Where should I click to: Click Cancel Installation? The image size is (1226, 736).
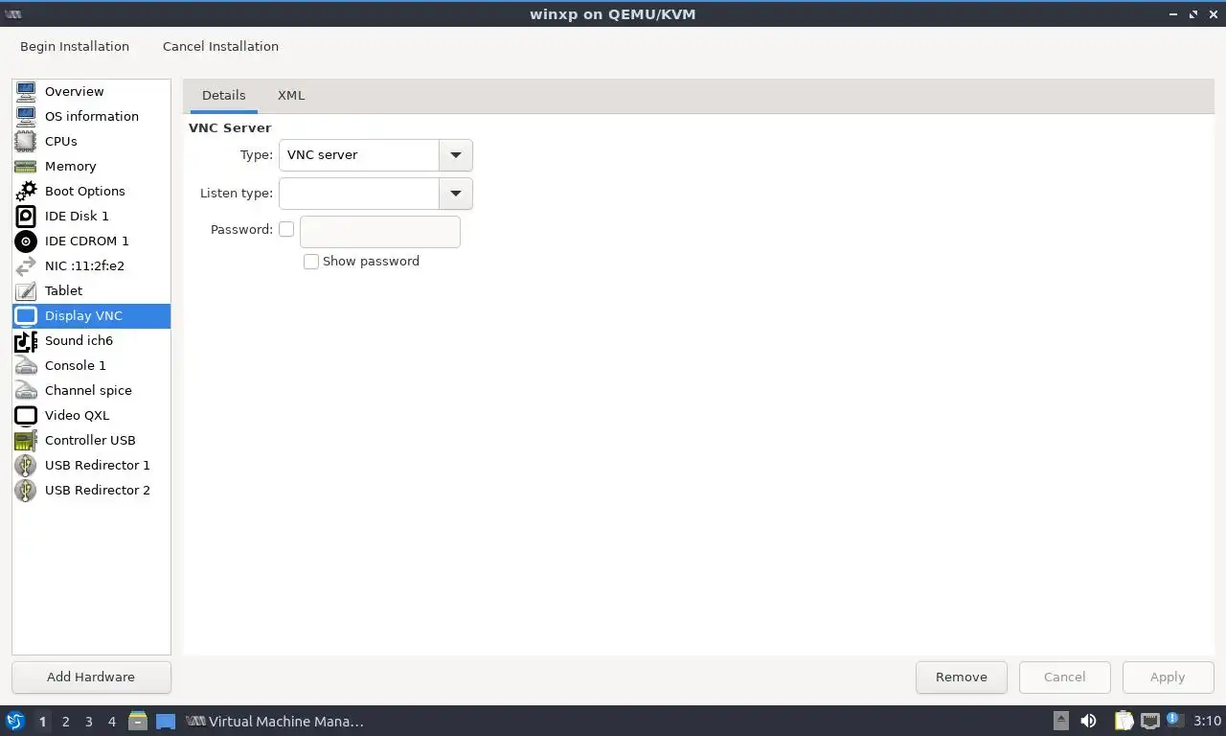pos(220,46)
